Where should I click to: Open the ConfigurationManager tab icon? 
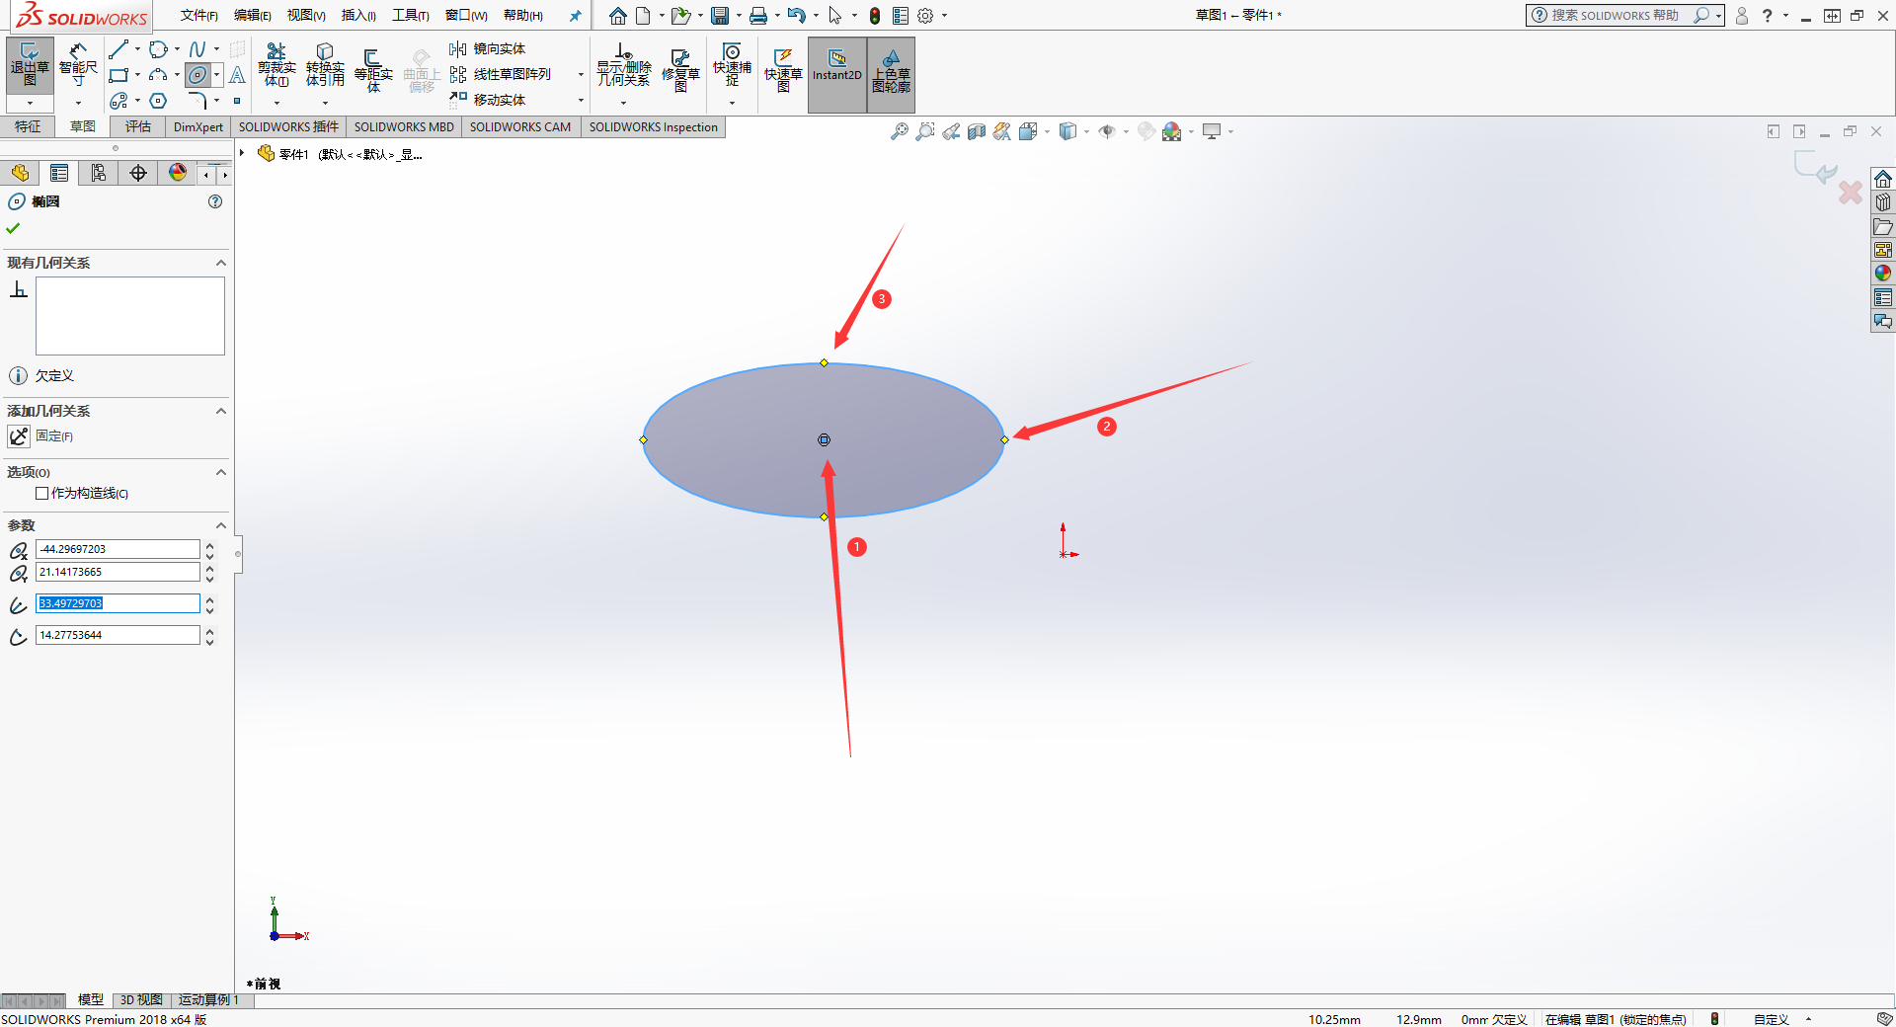pos(99,173)
